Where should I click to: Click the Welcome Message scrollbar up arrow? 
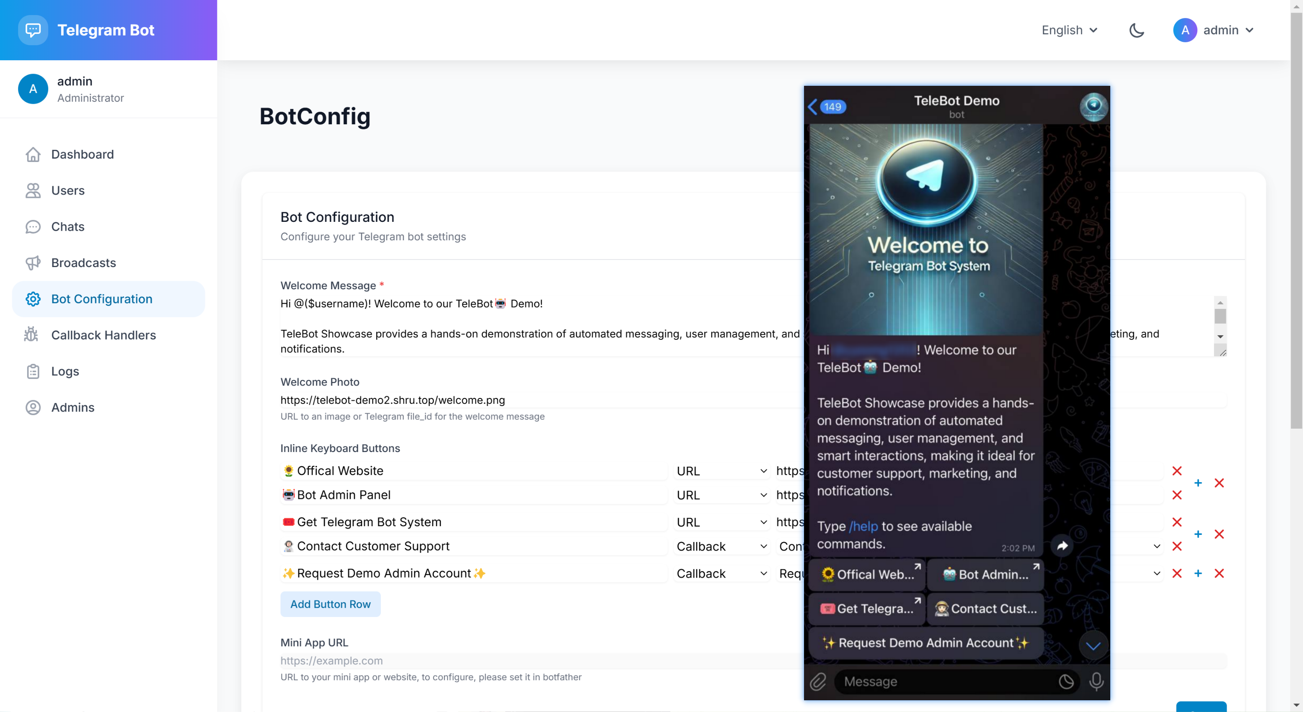[x=1220, y=302]
